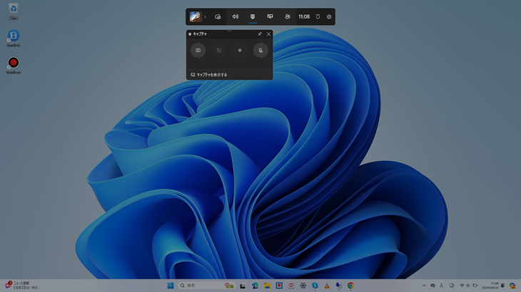Viewport: 521px width, 292px height.
Task: Open the Performance widget monitor icon
Action: 270,16
